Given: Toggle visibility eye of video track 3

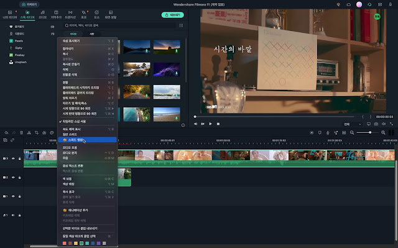Looking at the screenshot, I should [x=13, y=159].
